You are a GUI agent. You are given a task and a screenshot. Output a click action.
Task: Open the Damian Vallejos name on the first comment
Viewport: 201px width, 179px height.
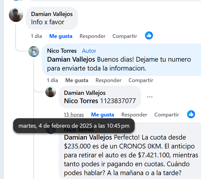click(52, 14)
